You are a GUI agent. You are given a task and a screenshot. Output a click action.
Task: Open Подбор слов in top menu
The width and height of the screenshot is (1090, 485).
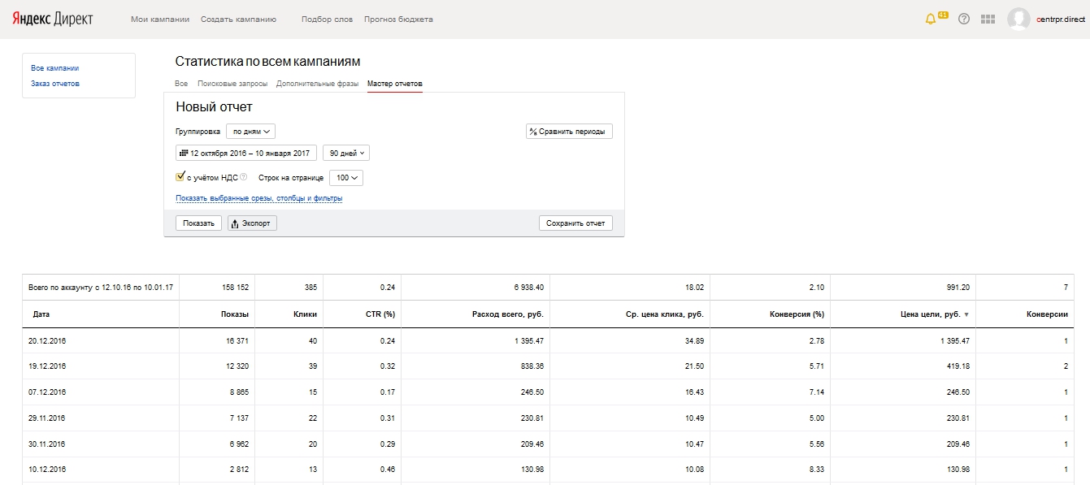click(327, 19)
